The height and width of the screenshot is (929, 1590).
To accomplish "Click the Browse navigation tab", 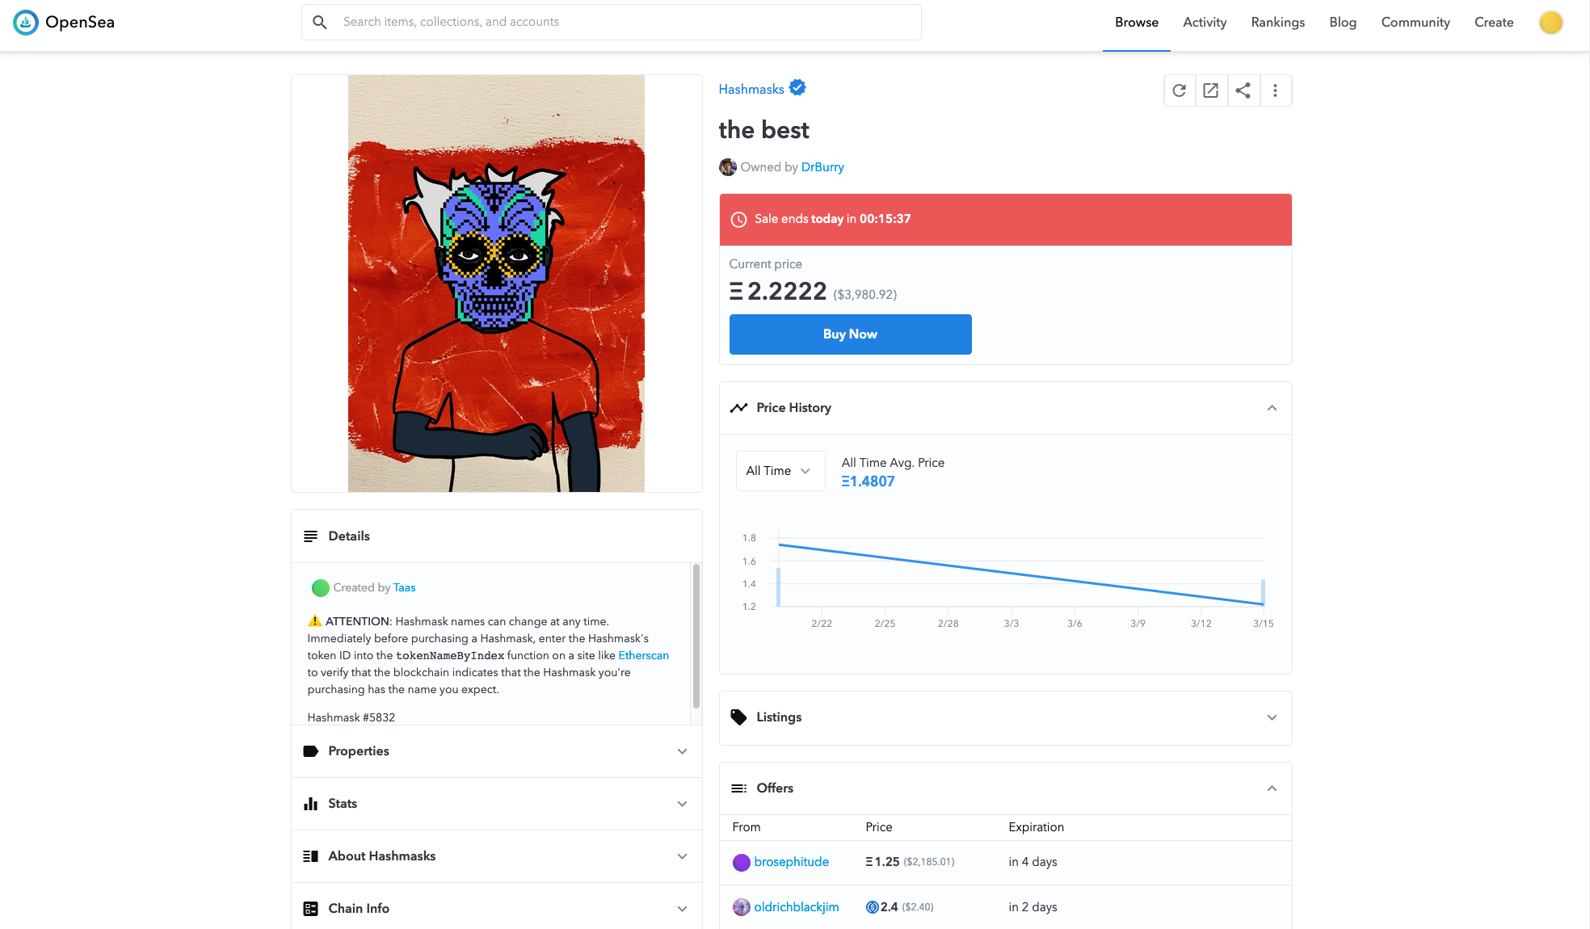I will point(1137,21).
